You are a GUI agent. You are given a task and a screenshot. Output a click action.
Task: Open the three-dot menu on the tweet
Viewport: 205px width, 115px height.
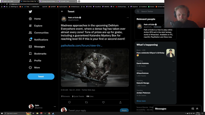click(x=128, y=18)
